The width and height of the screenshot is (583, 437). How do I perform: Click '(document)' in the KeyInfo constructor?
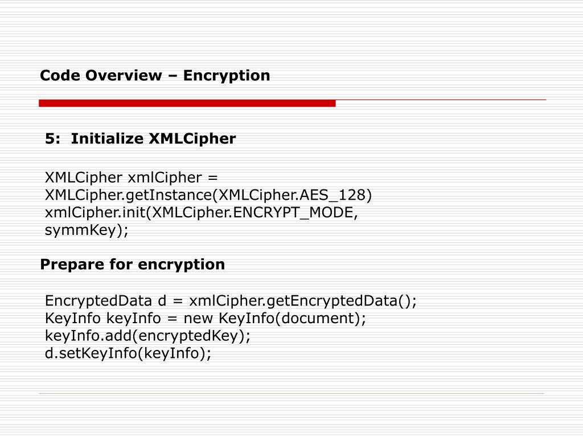click(318, 319)
